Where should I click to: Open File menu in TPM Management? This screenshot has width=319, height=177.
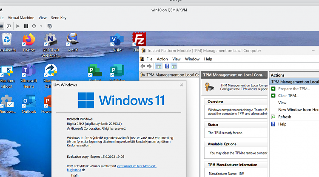tap(149, 59)
